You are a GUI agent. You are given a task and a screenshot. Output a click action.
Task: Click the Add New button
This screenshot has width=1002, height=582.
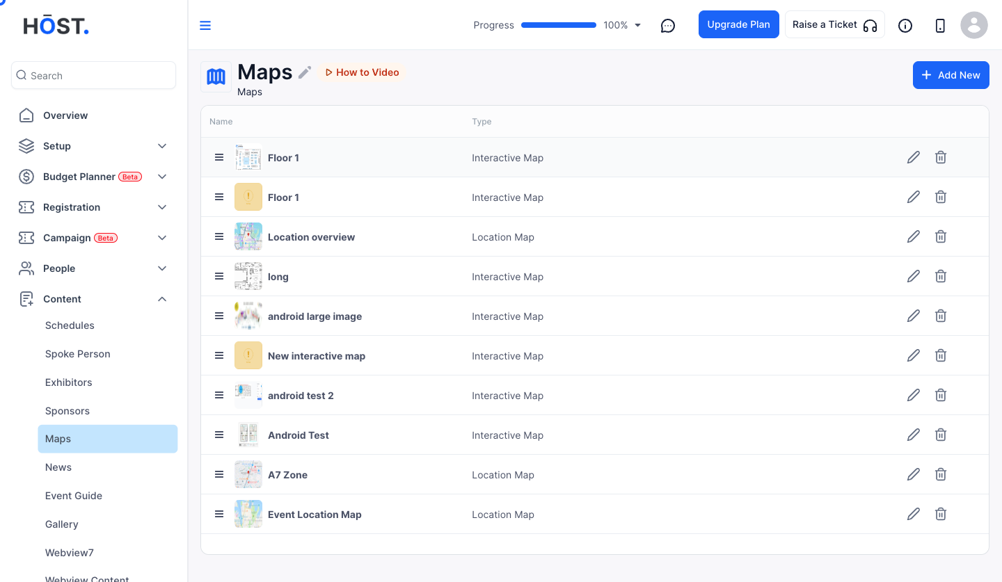point(951,75)
